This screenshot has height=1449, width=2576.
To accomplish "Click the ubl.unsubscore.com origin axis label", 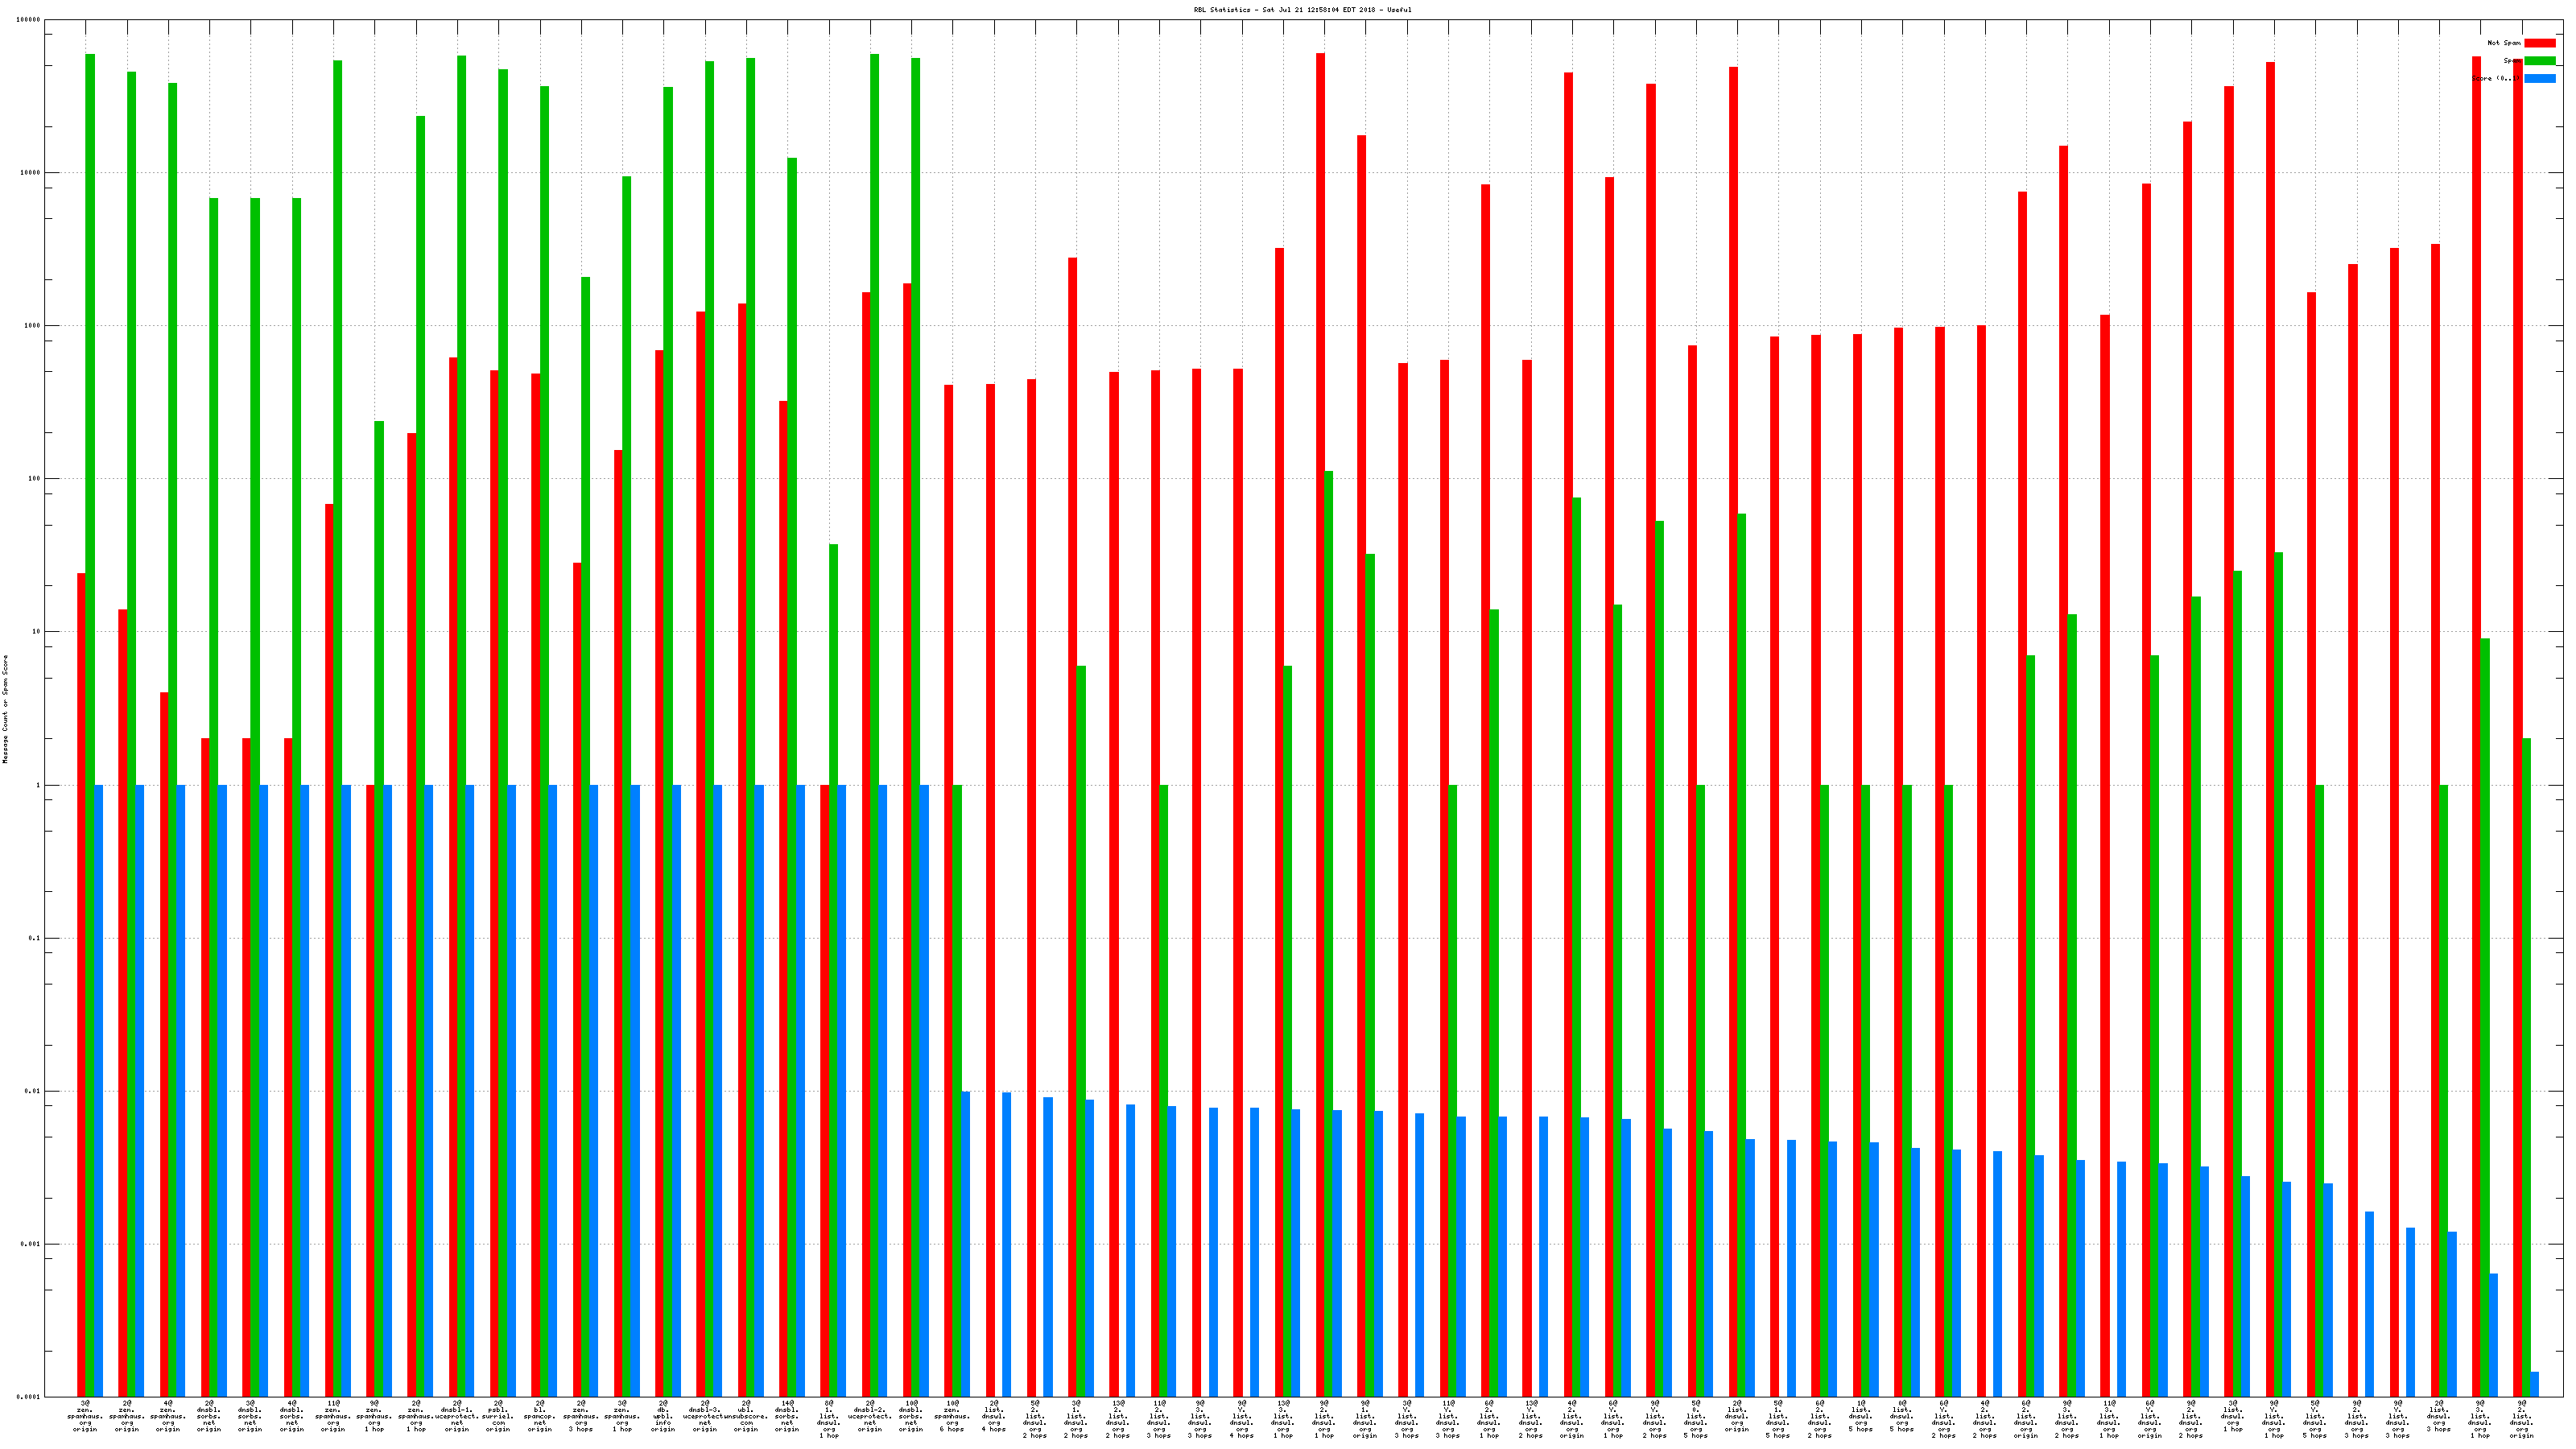I will coord(746,1416).
